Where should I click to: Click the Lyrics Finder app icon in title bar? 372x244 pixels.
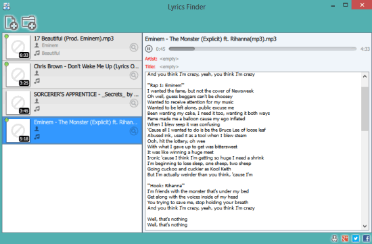6,6
